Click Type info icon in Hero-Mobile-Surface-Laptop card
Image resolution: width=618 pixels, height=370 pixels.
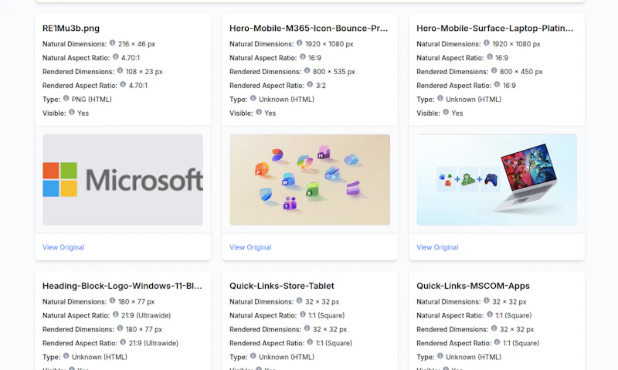click(440, 98)
